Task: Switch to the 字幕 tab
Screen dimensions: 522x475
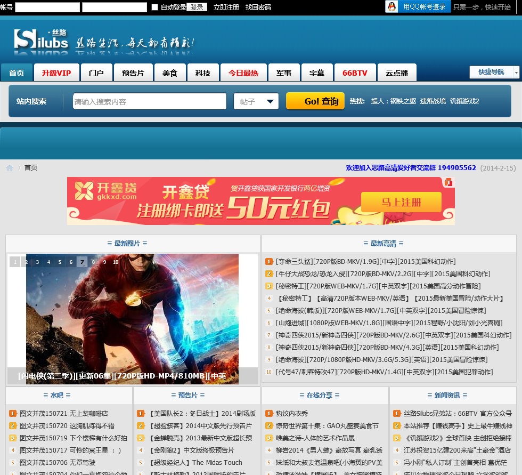Action: pyautogui.click(x=317, y=73)
